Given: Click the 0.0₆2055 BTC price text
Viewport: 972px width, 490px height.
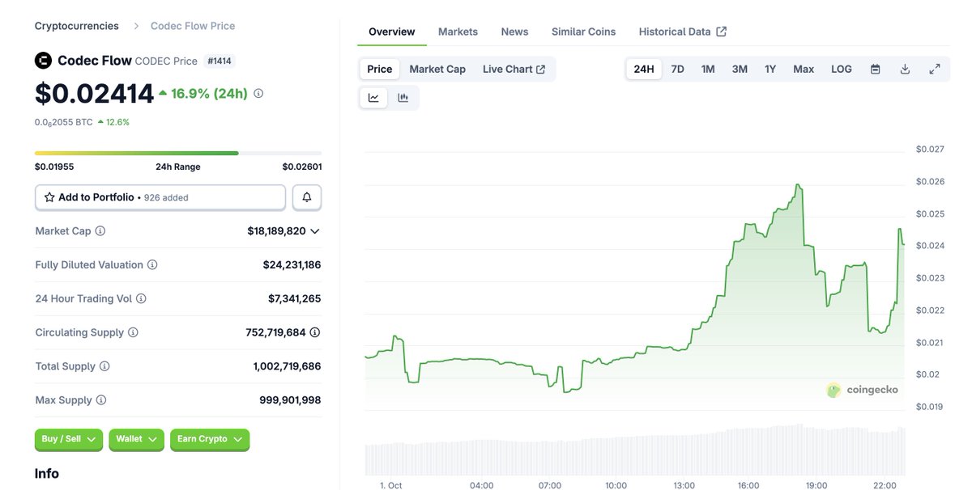Looking at the screenshot, I should point(63,122).
